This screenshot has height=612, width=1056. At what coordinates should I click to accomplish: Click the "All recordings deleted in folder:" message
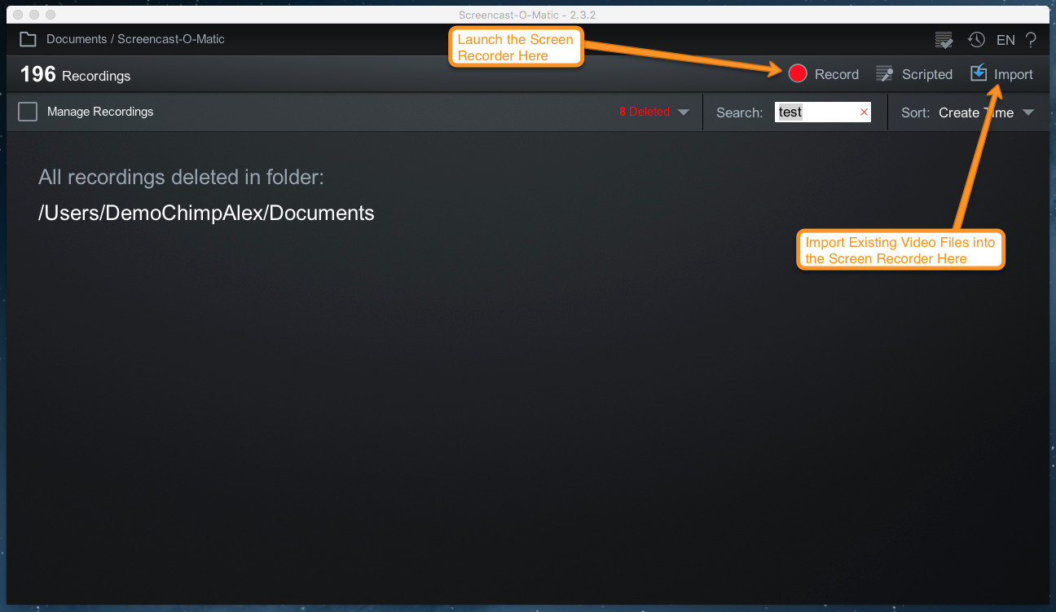pos(181,178)
